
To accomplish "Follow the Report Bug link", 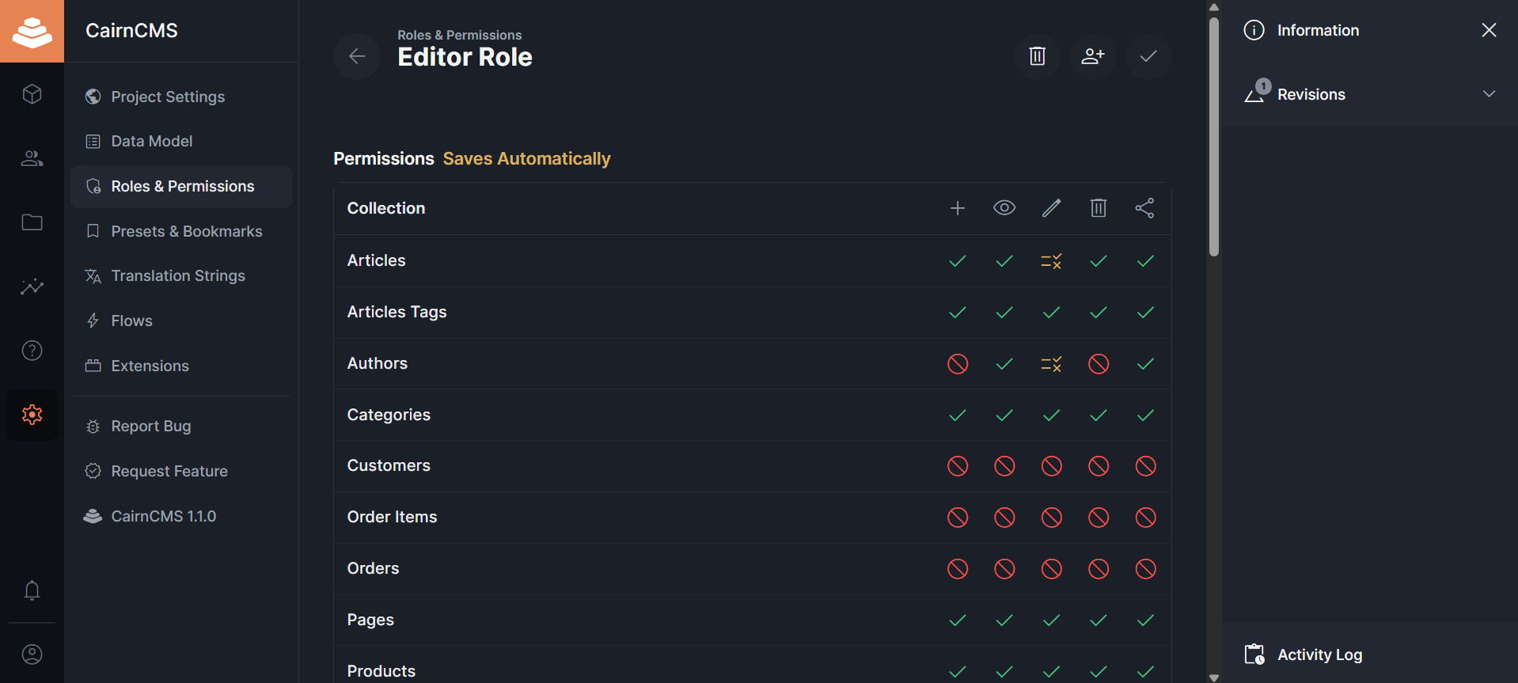I will 181,426.
